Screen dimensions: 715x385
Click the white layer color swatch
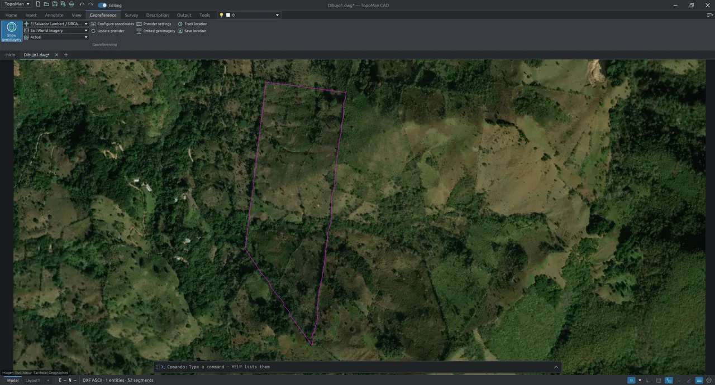(x=228, y=15)
